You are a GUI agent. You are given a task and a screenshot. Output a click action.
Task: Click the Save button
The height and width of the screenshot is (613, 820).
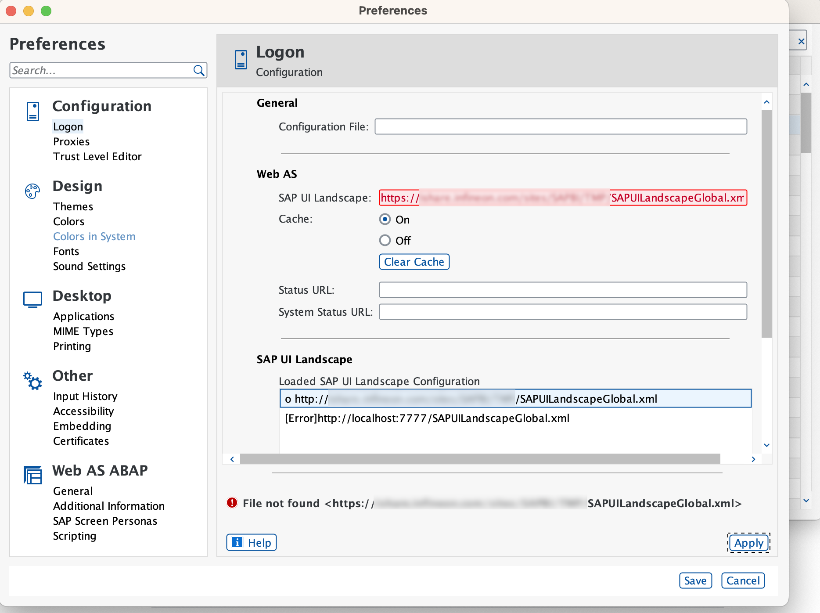(x=695, y=581)
